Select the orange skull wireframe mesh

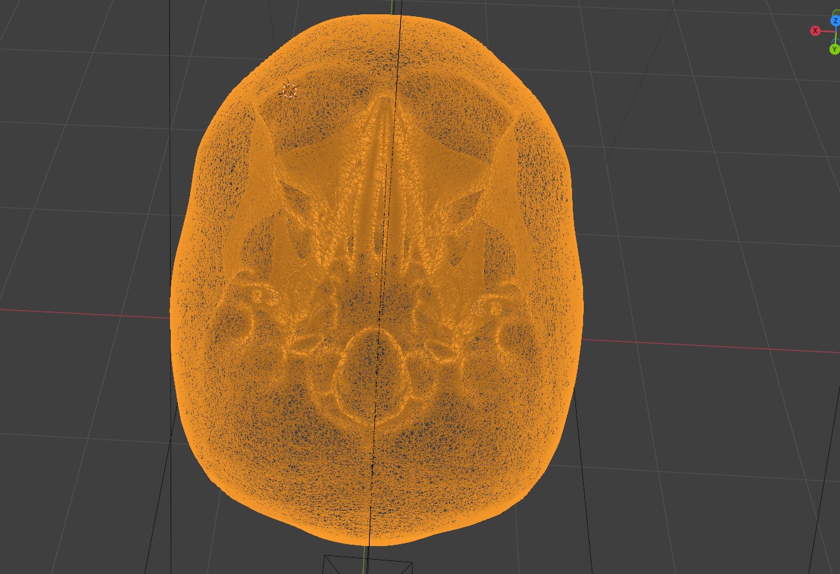[x=376, y=279]
